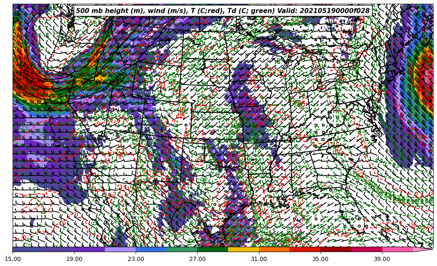Pick the blue colorbar segment after 23.00

tap(151, 250)
